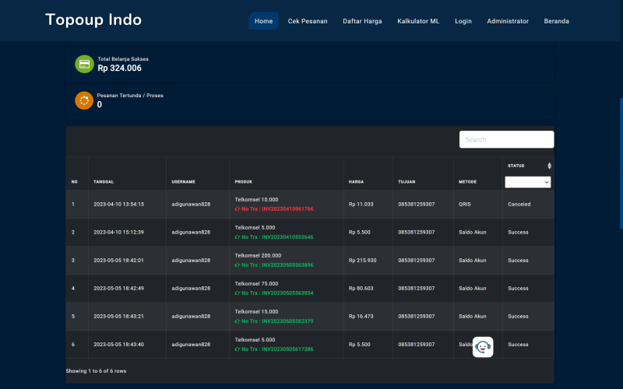Open the Status filter dropdown
Viewport: 623px width, 389px height.
(x=528, y=182)
